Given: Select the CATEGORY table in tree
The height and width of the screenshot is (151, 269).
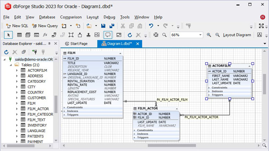Looking at the screenshot, I should tap(36, 81).
